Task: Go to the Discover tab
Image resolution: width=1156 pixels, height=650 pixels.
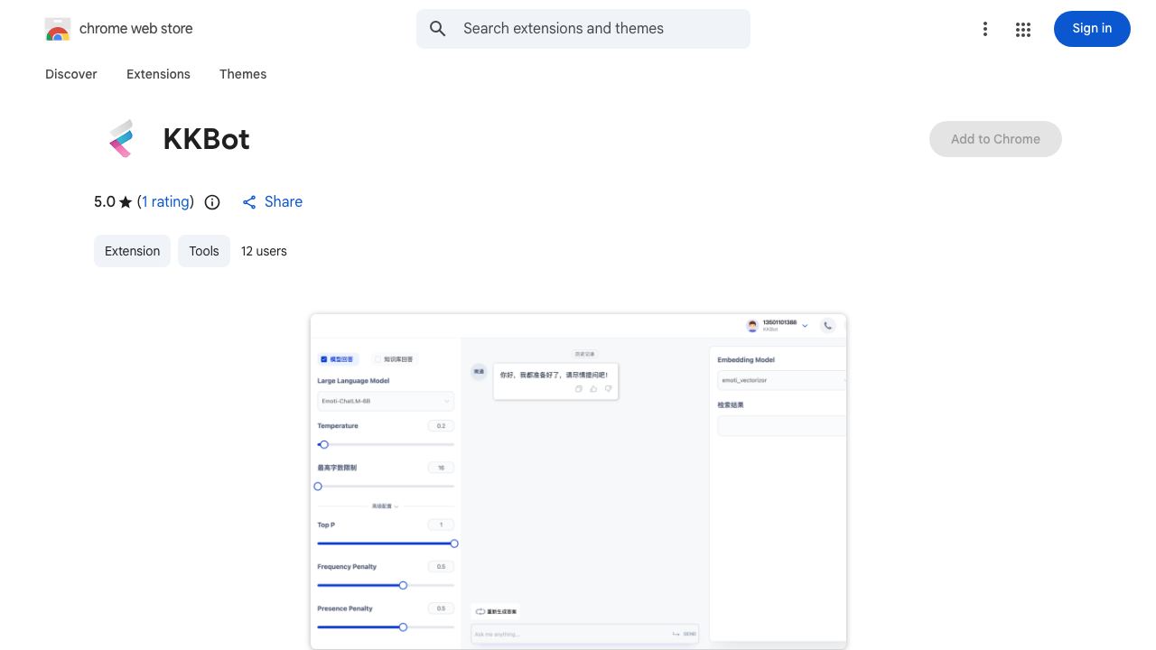Action: [x=71, y=74]
